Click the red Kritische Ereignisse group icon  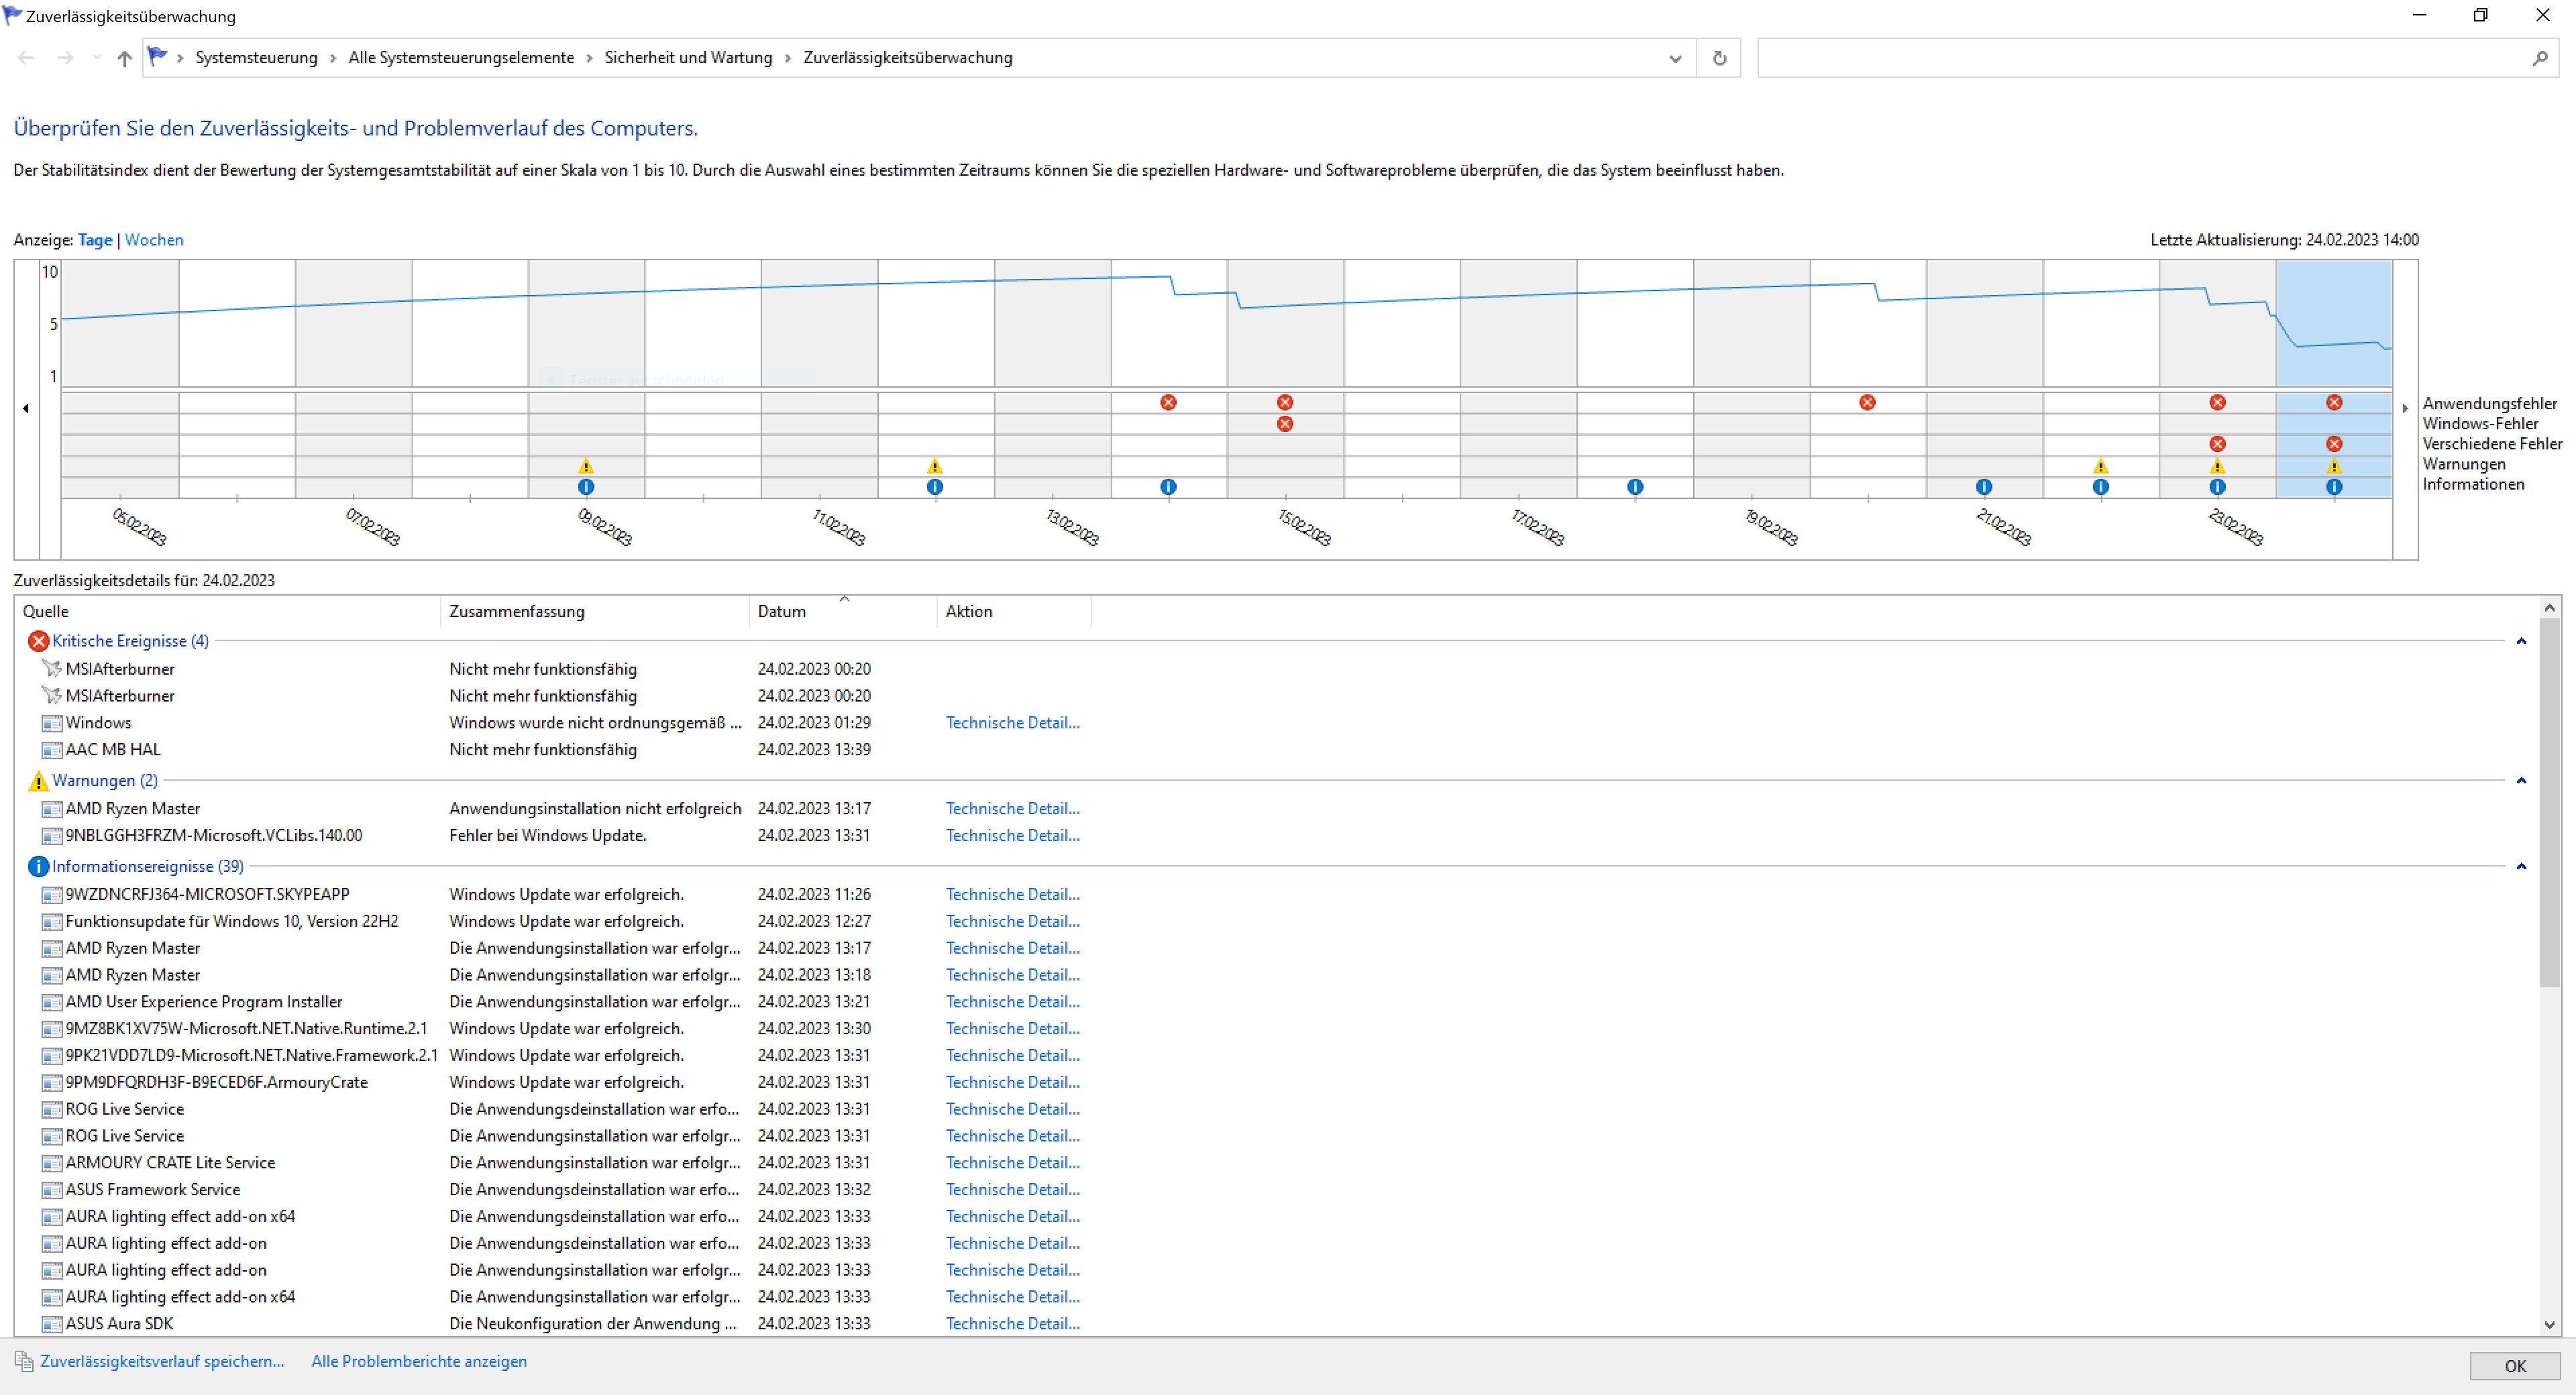click(38, 641)
